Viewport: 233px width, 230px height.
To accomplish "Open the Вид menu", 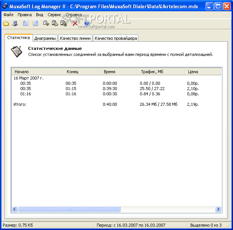I will click(x=39, y=15).
